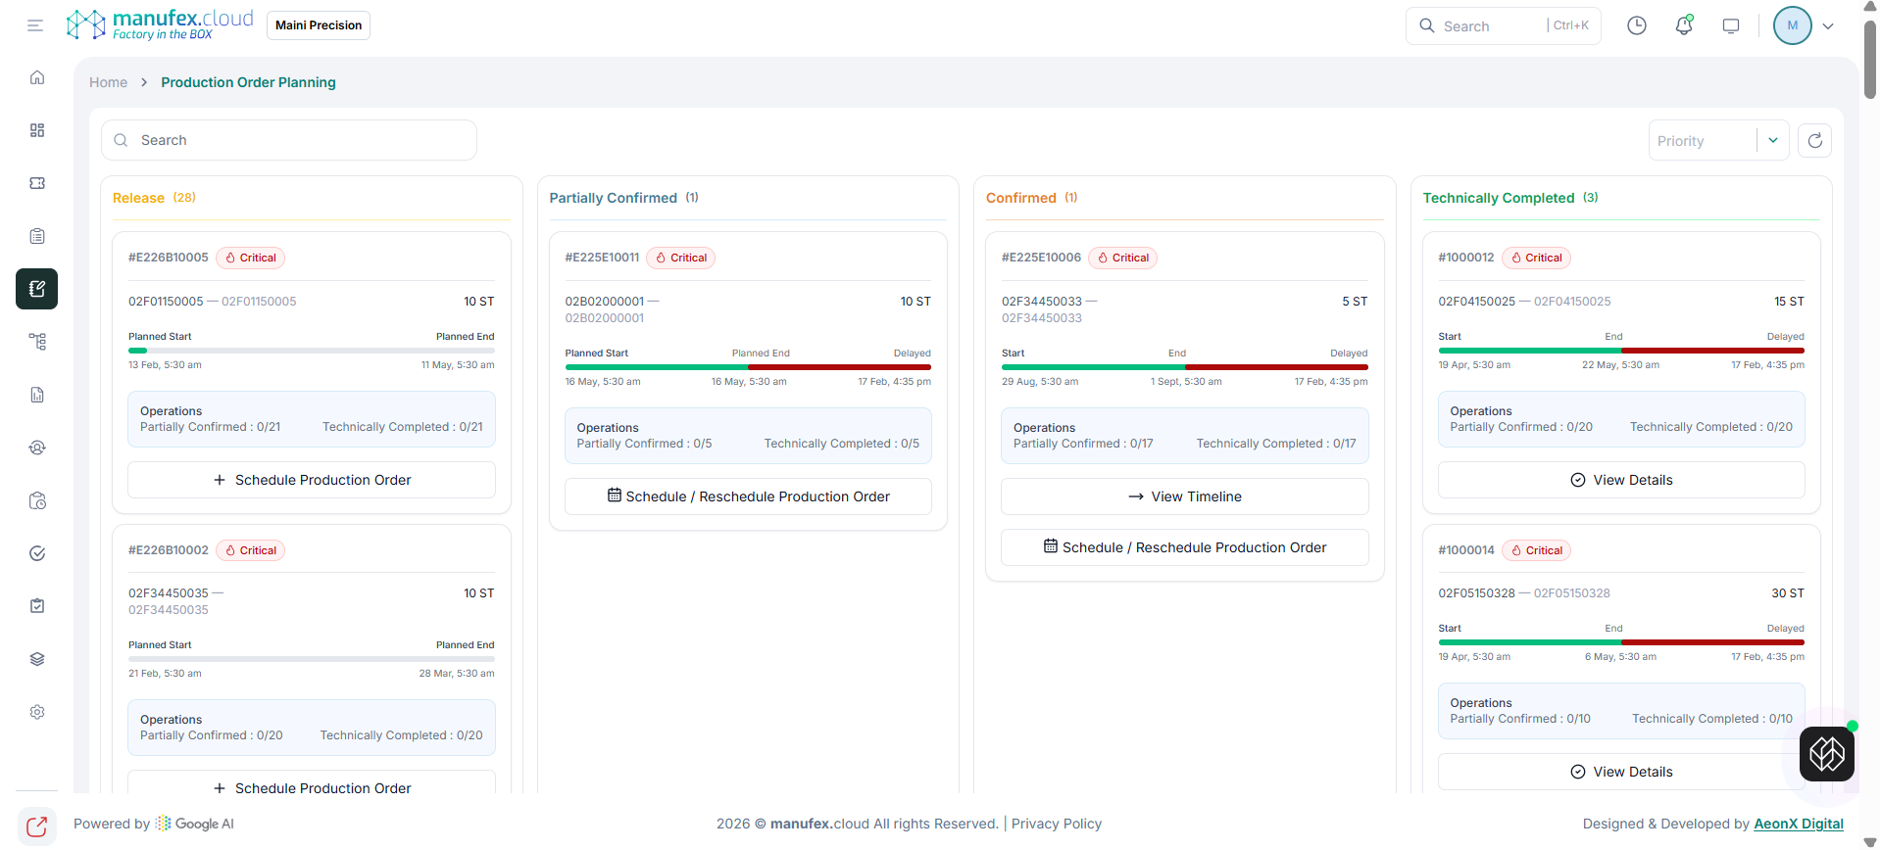The width and height of the screenshot is (1880, 850).
Task: Go to Home breadcrumb
Action: click(108, 82)
